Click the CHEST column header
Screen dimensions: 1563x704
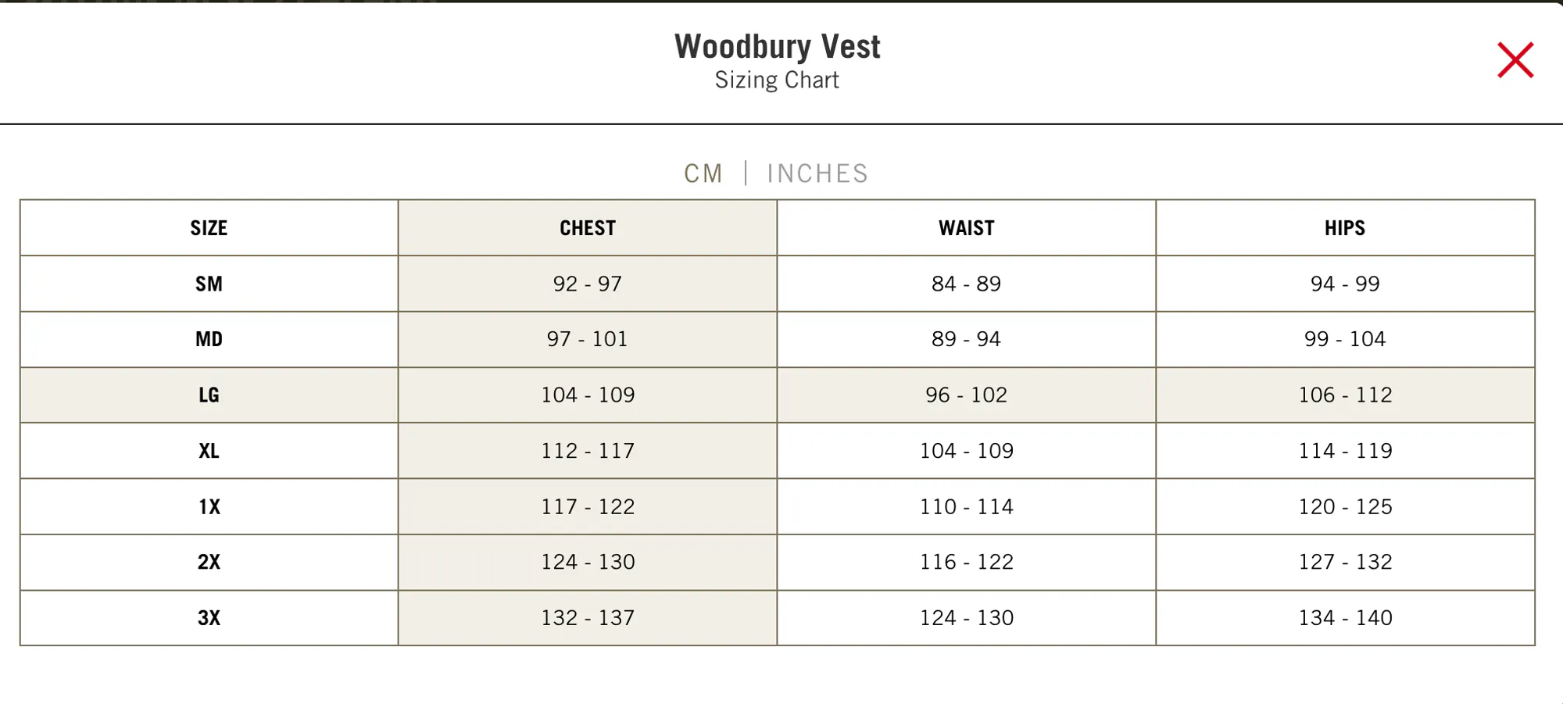[x=588, y=228]
